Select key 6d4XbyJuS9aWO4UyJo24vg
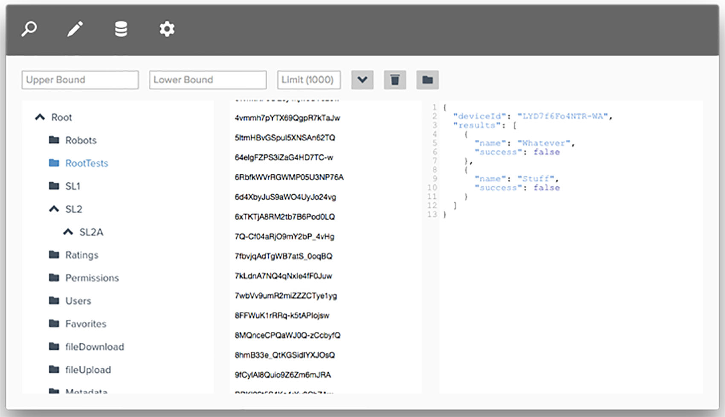This screenshot has width=725, height=417. [285, 197]
